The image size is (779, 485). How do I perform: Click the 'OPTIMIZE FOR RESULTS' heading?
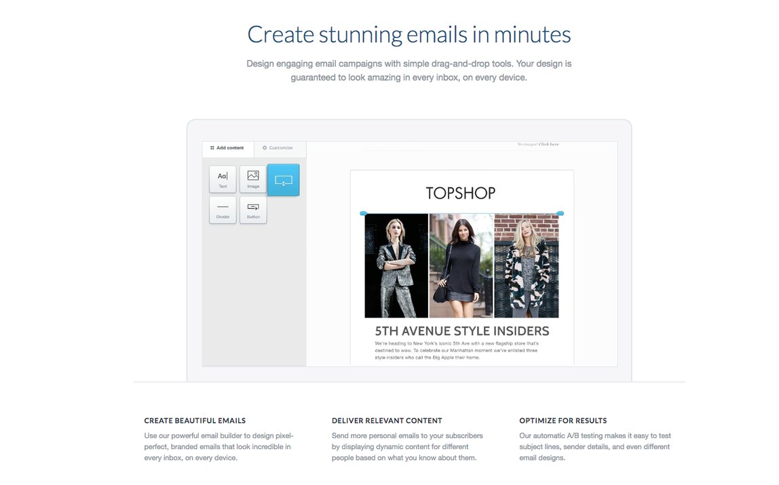coord(563,421)
